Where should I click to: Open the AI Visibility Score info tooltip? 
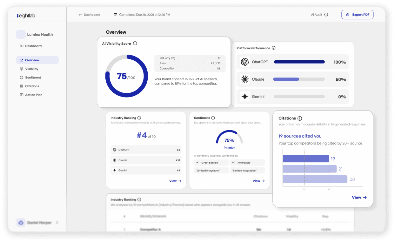pos(134,43)
